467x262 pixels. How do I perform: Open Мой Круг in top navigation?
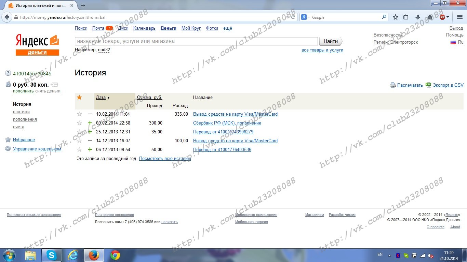pos(191,28)
